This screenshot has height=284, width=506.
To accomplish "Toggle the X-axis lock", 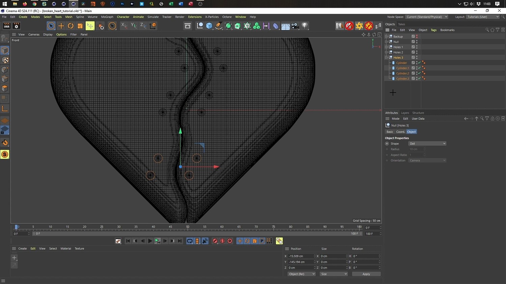I will click(124, 26).
